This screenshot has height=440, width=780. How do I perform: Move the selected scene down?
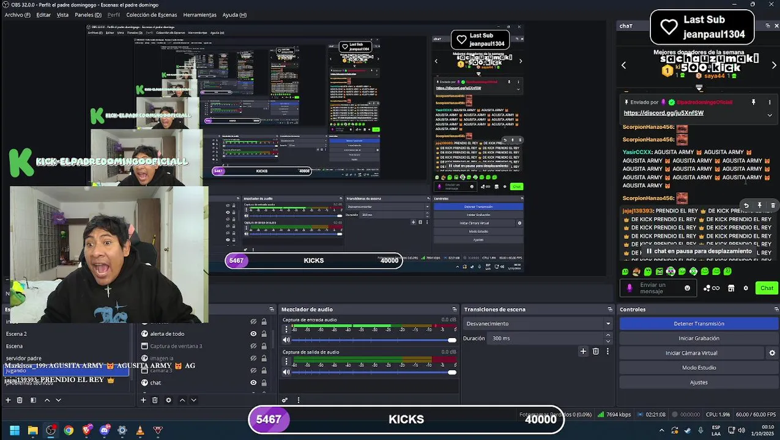[59, 400]
